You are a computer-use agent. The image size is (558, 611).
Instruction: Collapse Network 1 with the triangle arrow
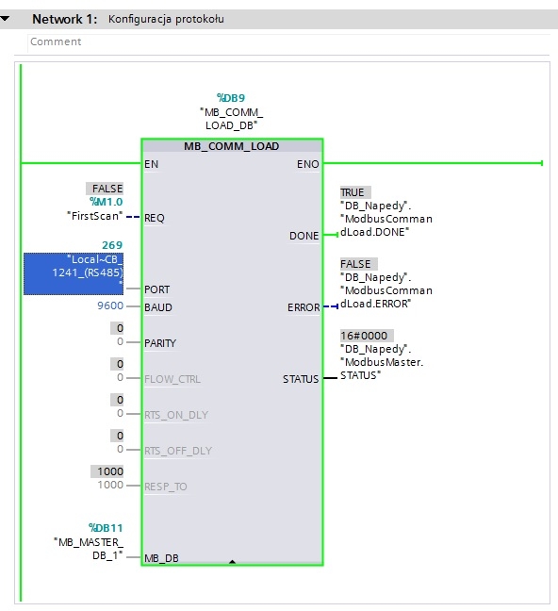[5, 18]
